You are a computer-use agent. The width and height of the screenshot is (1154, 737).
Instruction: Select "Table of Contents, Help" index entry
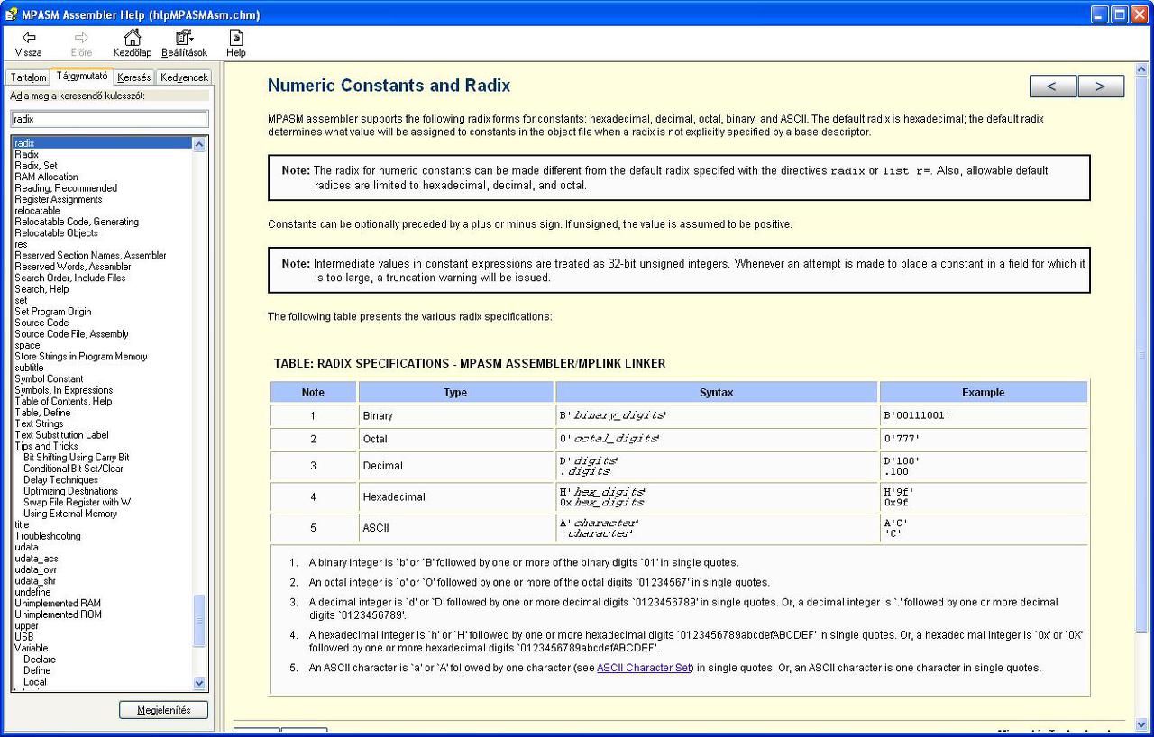click(63, 401)
